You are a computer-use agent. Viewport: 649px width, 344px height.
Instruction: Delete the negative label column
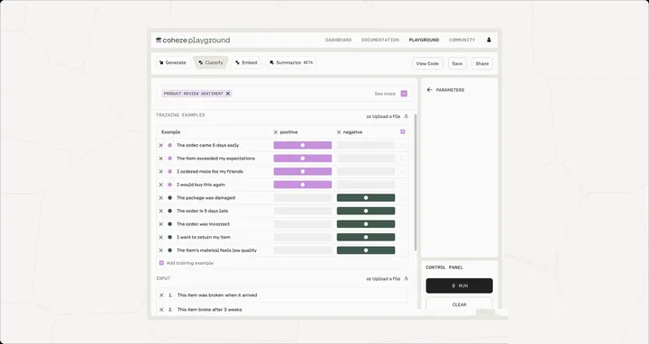tap(339, 132)
